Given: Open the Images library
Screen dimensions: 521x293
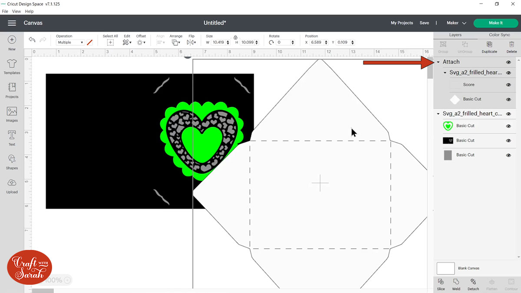Looking at the screenshot, I should pos(12,115).
